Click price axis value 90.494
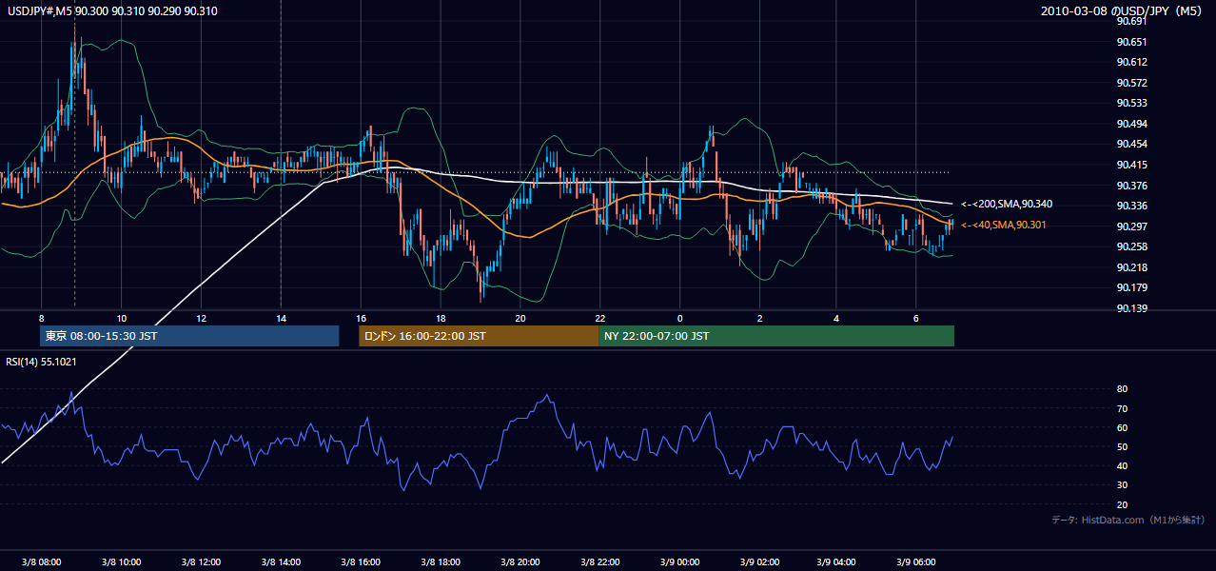The width and height of the screenshot is (1216, 571). point(1131,124)
